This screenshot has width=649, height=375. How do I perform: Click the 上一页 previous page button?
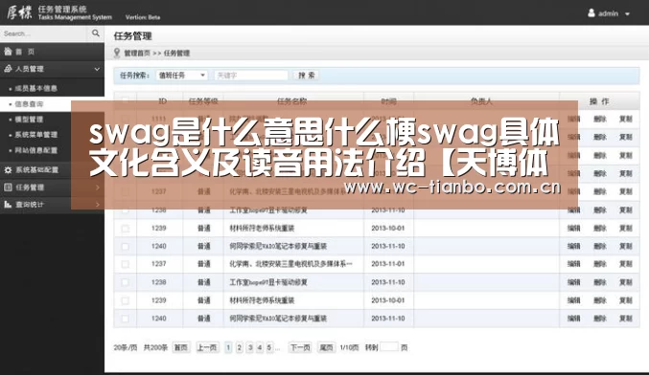point(207,347)
